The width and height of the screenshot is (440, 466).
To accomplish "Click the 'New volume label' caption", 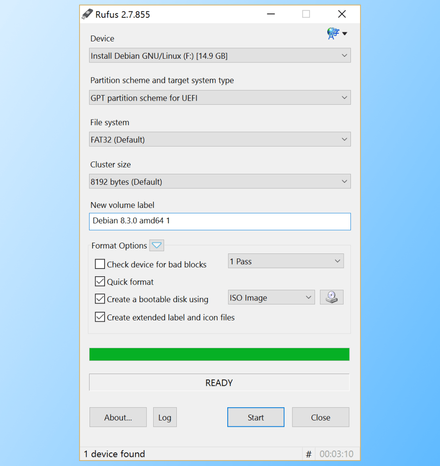I will click(x=122, y=205).
